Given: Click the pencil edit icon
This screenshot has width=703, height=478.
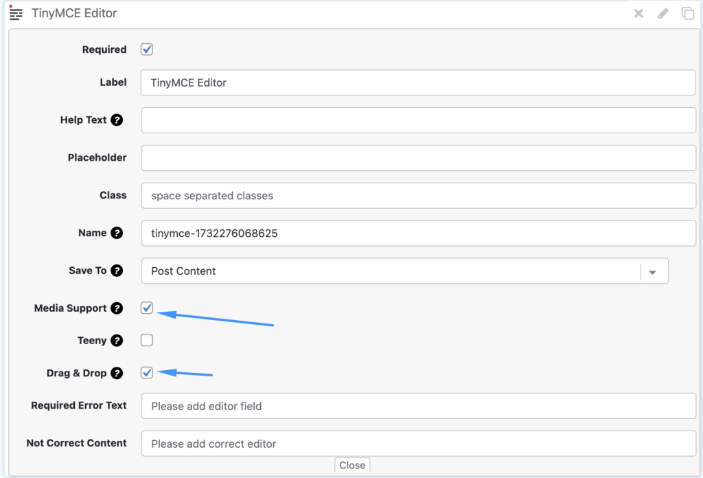Looking at the screenshot, I should 663,13.
